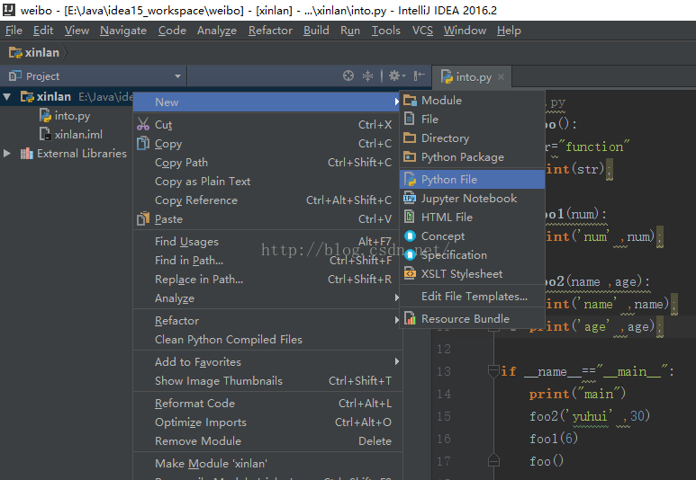Screen dimensions: 696x480
Task: Open the Refactor menu in menu bar
Action: point(270,31)
